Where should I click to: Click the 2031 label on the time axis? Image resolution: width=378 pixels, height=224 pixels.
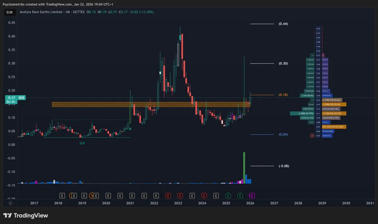click(370, 204)
